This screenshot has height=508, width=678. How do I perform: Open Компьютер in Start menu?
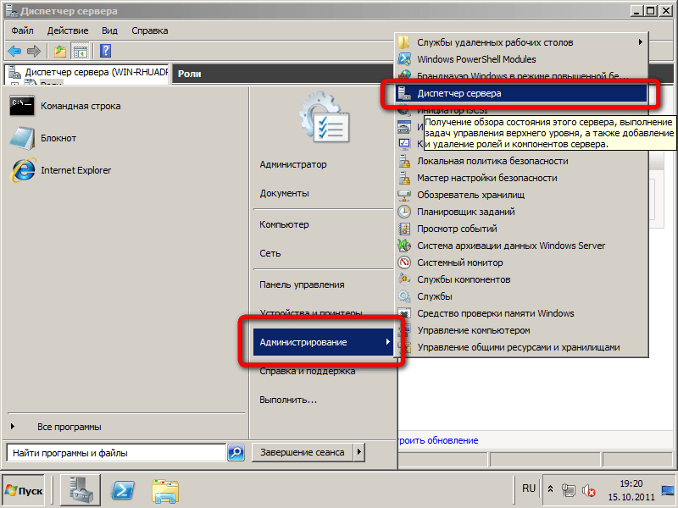pyautogui.click(x=284, y=224)
